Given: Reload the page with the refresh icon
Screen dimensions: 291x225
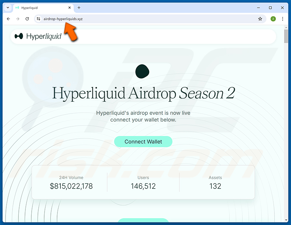Looking at the screenshot, I should pos(27,19).
